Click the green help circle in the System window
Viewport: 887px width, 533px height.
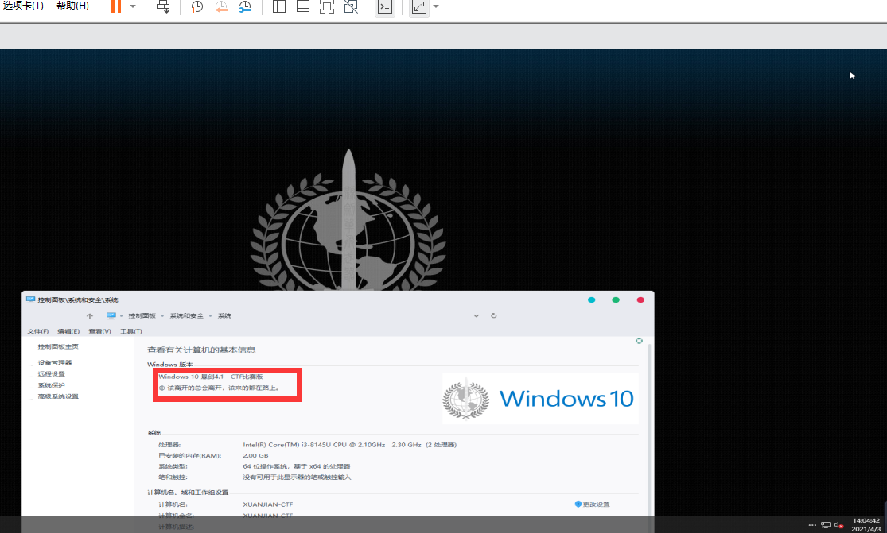639,341
